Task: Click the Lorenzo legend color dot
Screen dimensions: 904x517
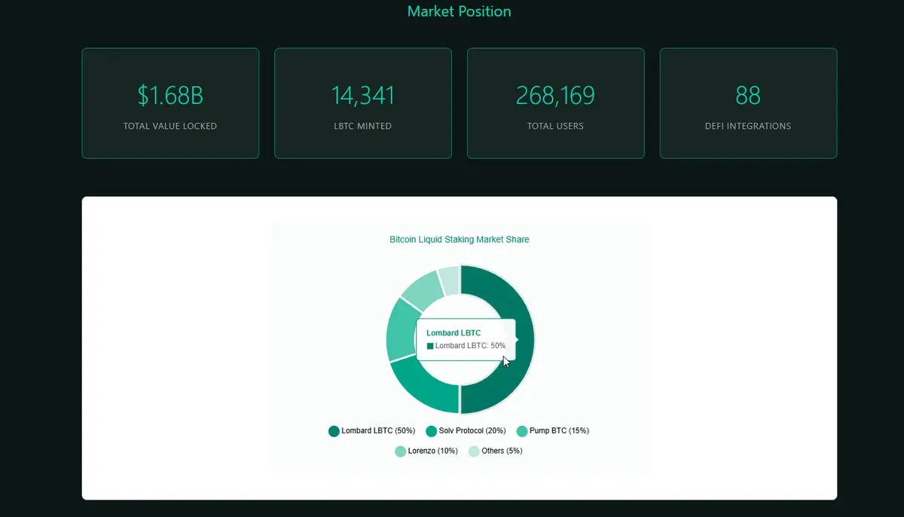Action: tap(401, 451)
